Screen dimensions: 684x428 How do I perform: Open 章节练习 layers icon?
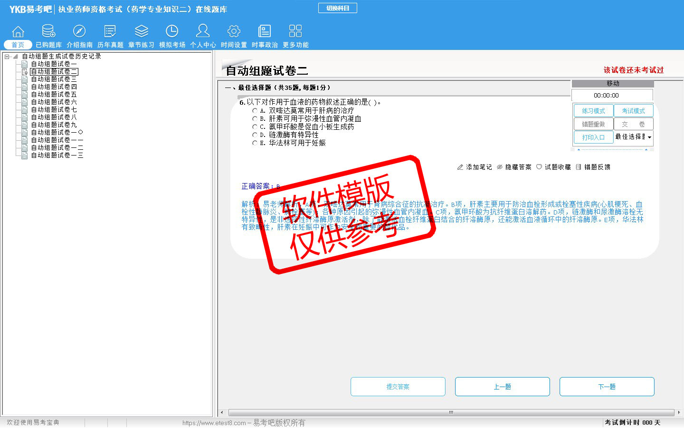[141, 32]
